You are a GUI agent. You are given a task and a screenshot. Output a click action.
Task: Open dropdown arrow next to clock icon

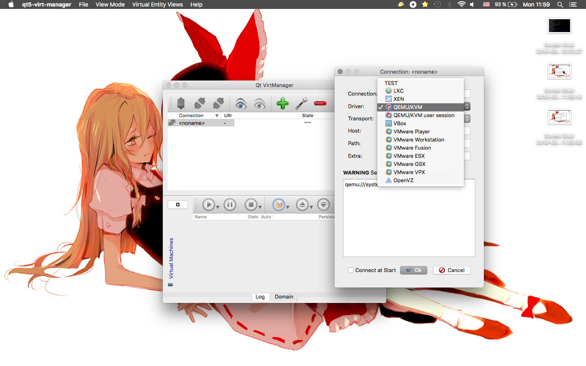288,207
